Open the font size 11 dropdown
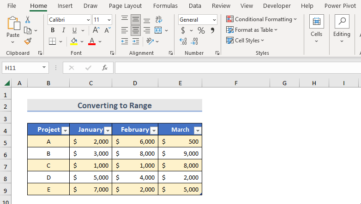 [109, 20]
